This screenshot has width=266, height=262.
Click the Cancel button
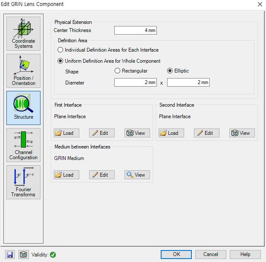coord(211,254)
